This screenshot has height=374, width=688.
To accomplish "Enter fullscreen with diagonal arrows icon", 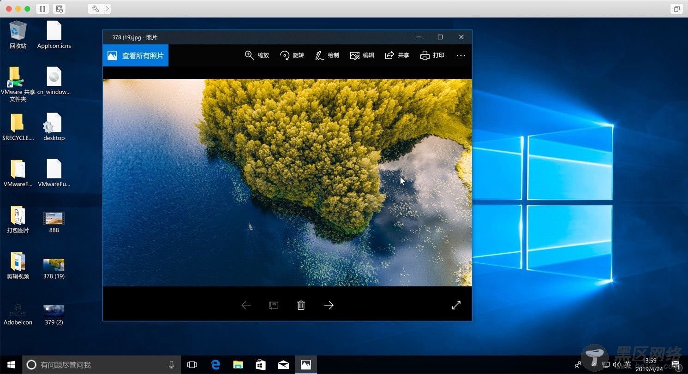I will click(x=456, y=305).
